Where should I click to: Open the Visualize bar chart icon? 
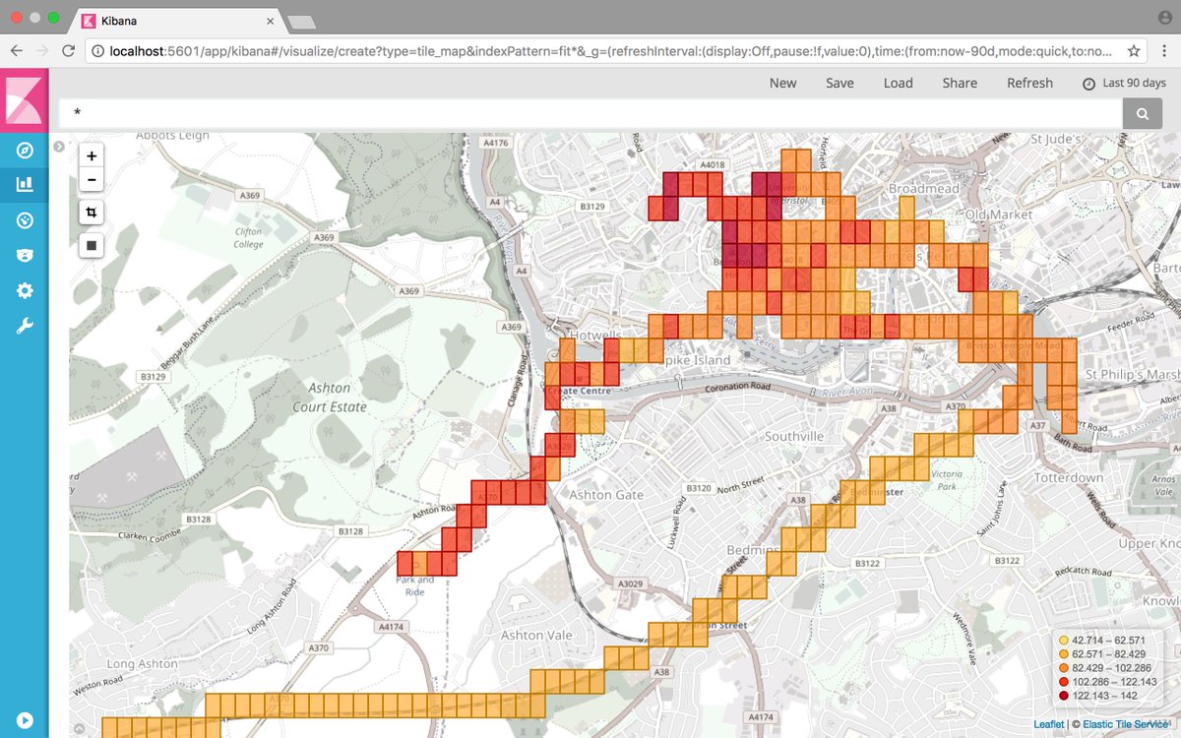coord(25,184)
